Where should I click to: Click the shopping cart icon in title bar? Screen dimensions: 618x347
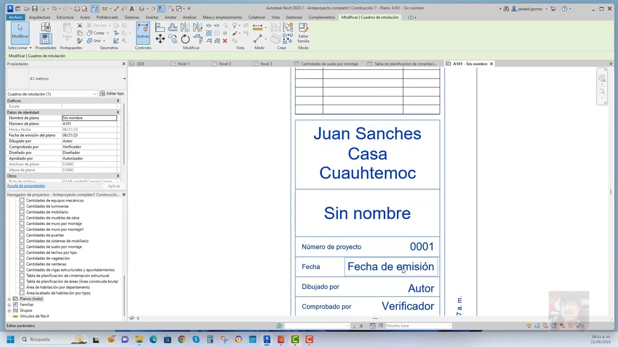point(553,9)
